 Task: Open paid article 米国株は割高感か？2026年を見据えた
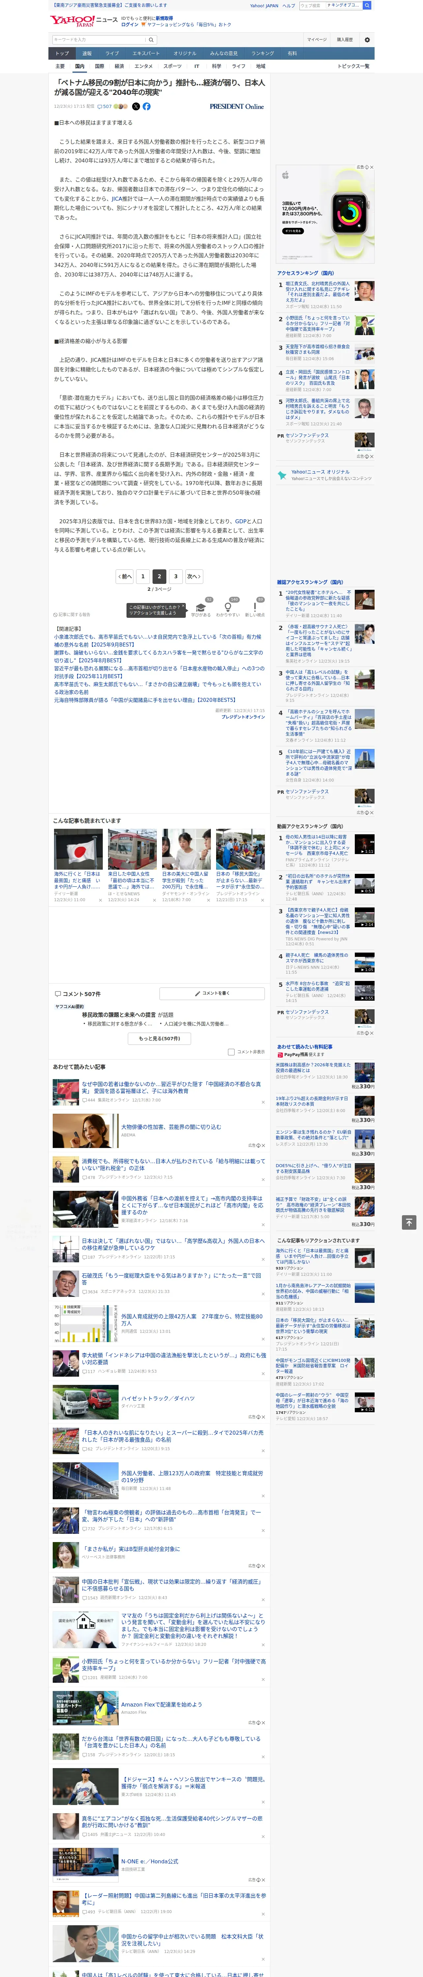click(x=313, y=1068)
